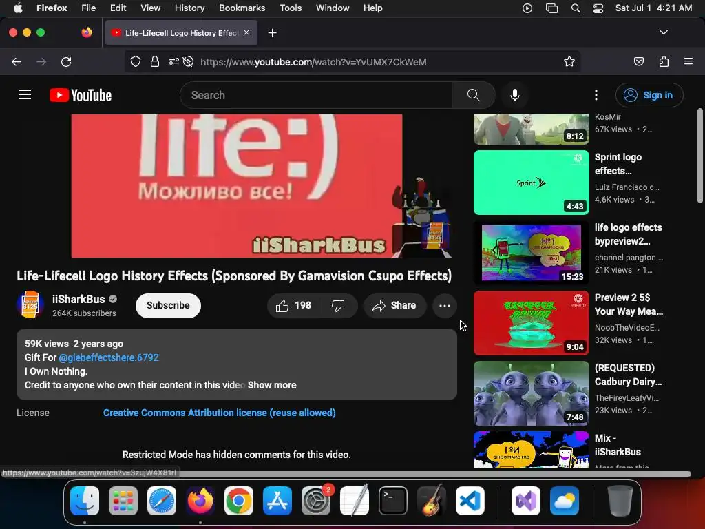Close the Life-Lifecell Logo History tab
The width and height of the screenshot is (705, 529).
tap(246, 32)
